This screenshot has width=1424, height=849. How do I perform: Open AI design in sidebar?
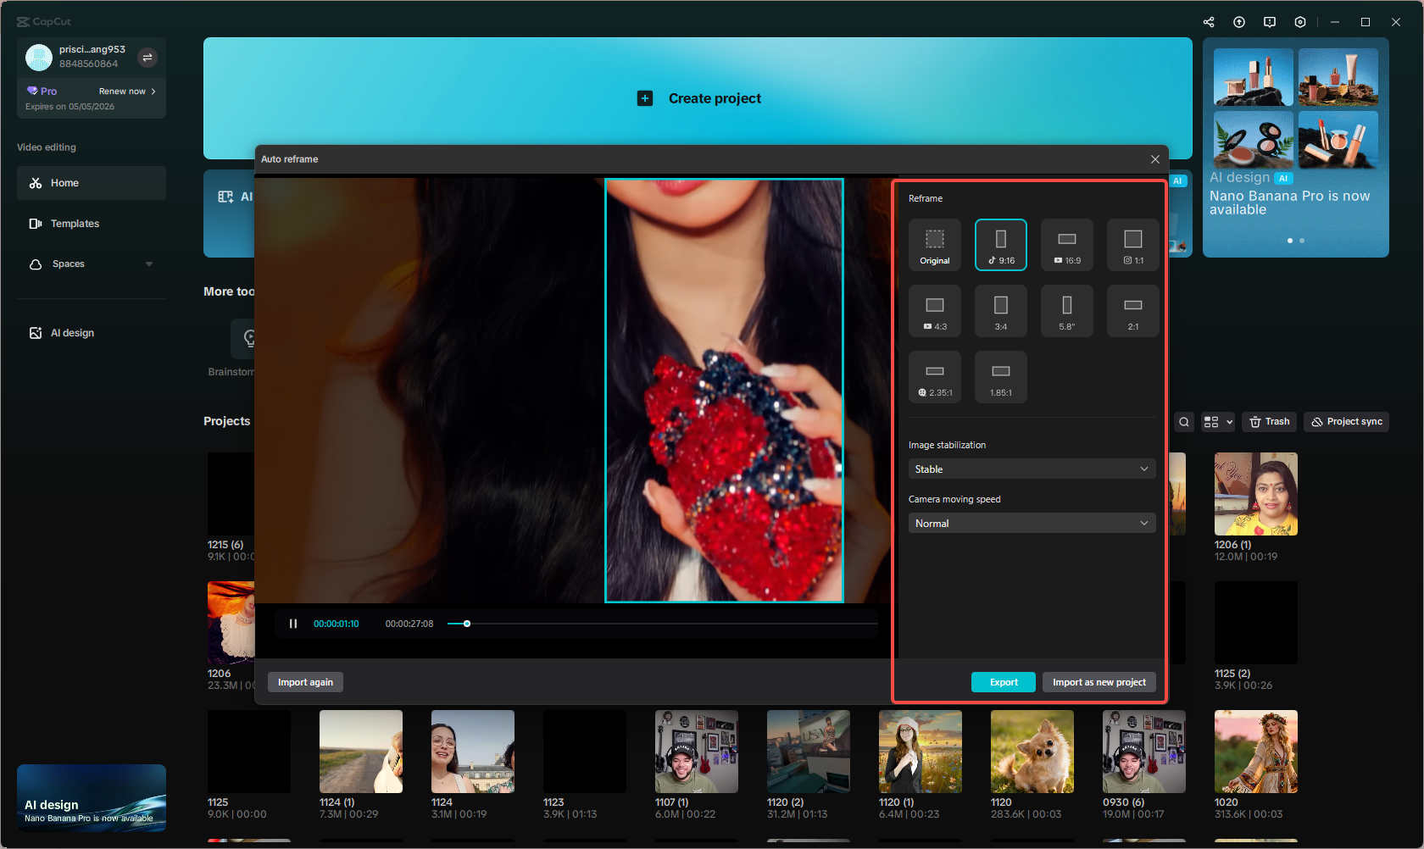(x=92, y=333)
